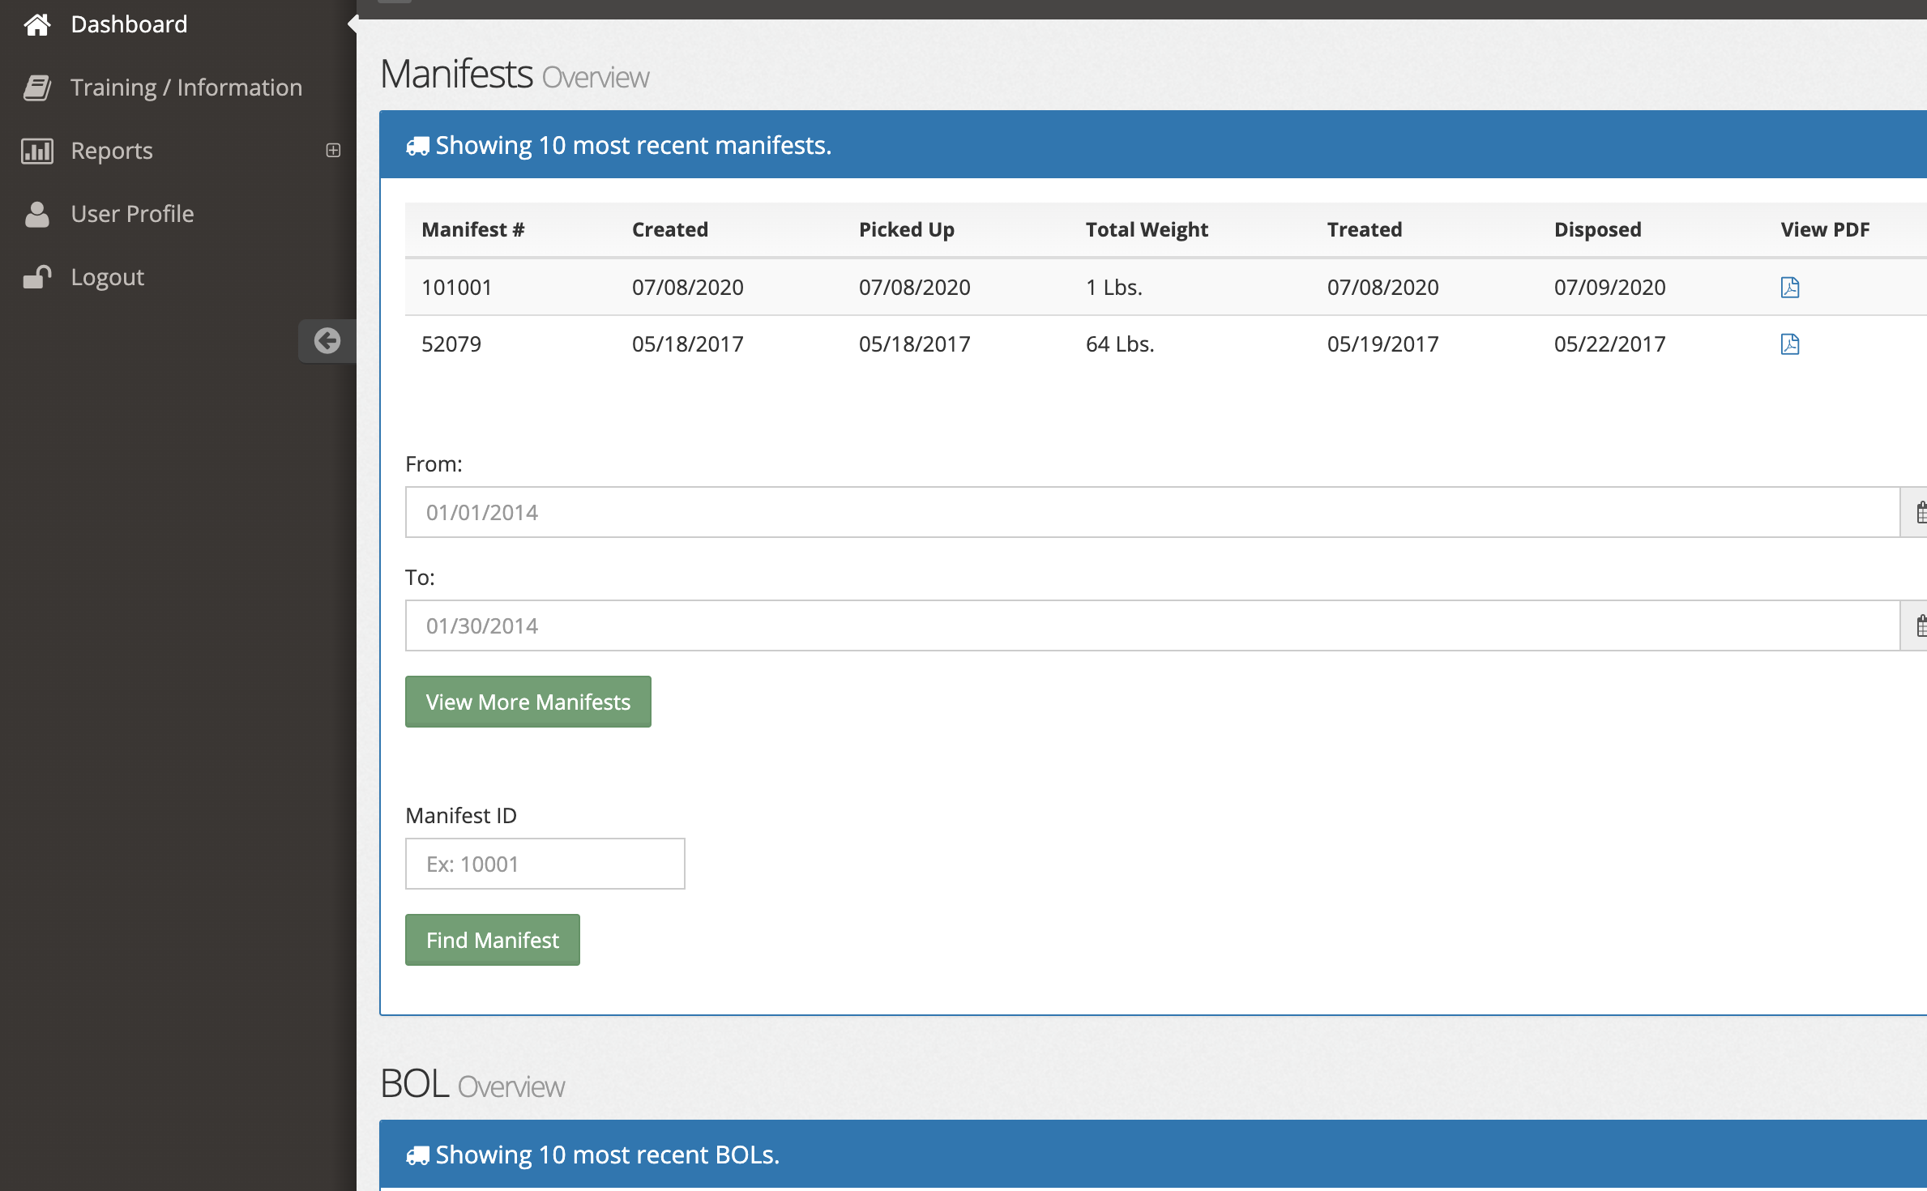
Task: Click disposed date 05/22/2017
Action: (1610, 344)
